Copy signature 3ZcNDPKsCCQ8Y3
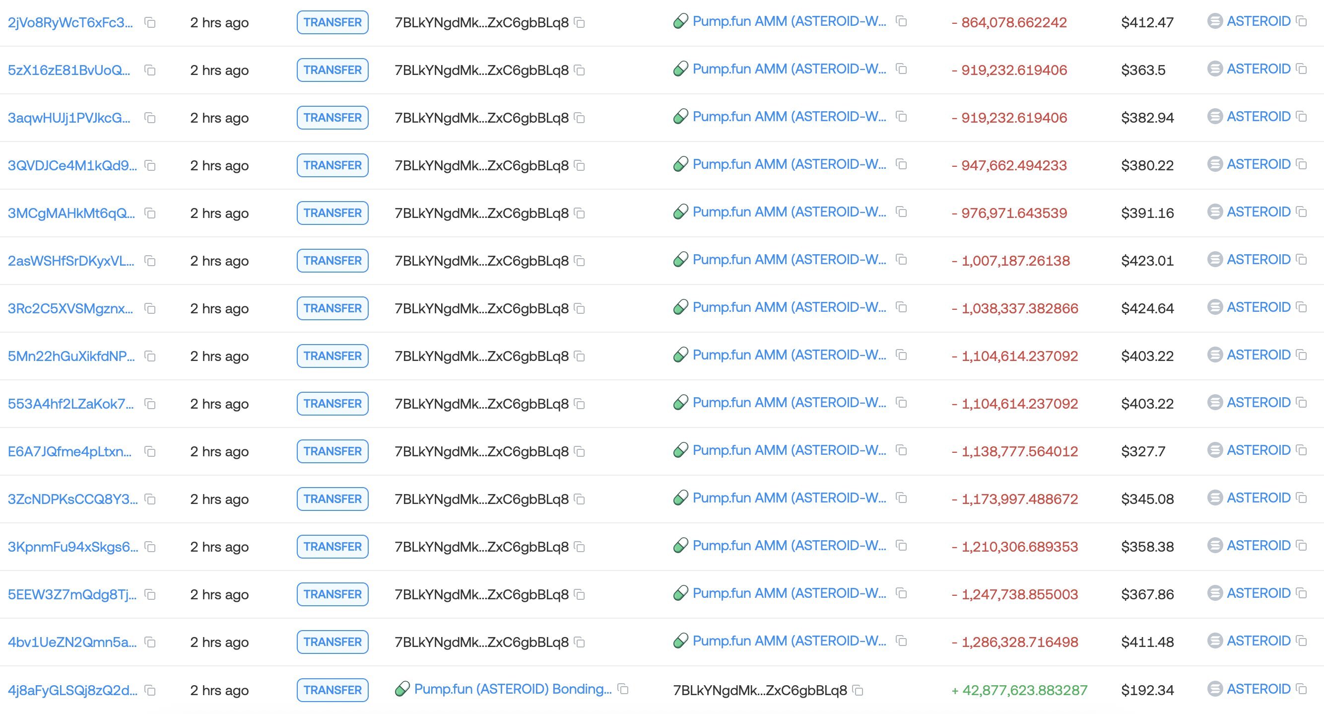1324x714 pixels. click(150, 499)
